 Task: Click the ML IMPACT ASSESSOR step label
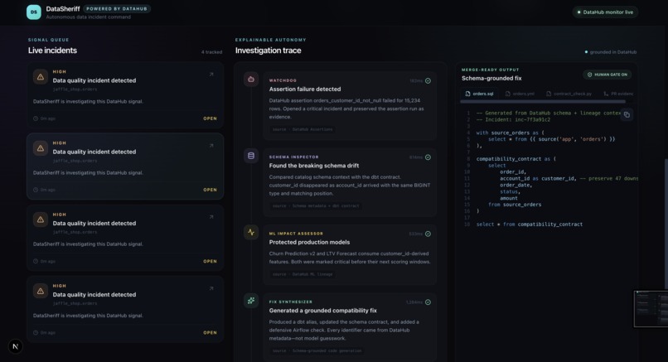pos(296,234)
